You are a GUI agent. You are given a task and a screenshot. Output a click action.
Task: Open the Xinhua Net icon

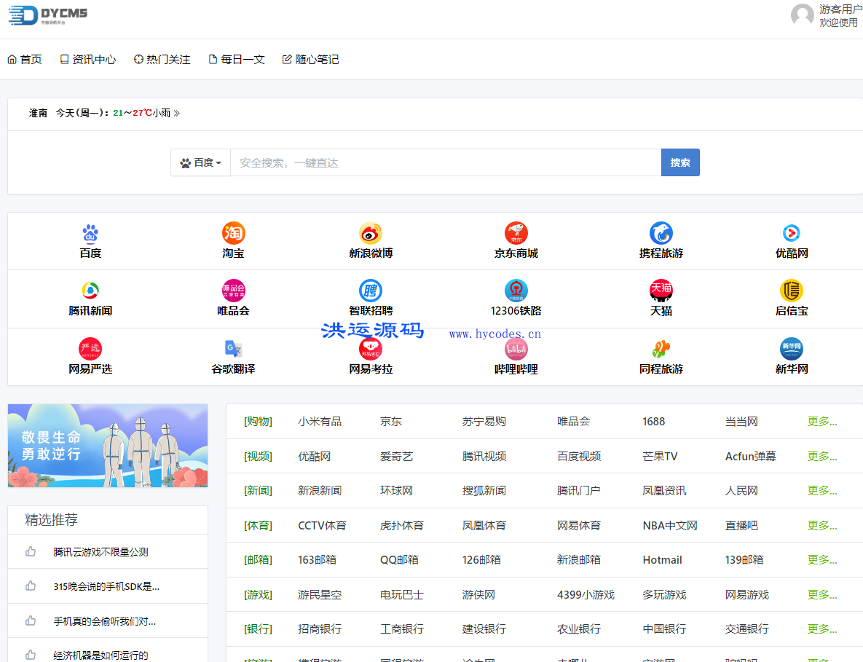tap(792, 349)
